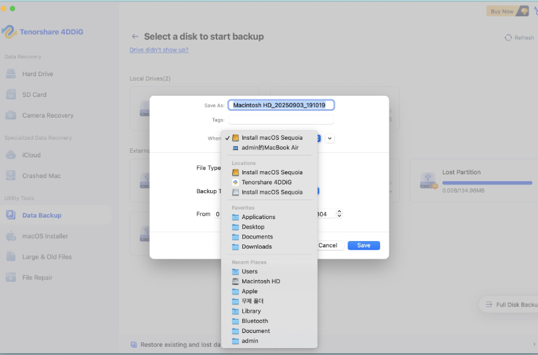Choose Downloads under Favorites
The image size is (538, 355).
point(269,247)
